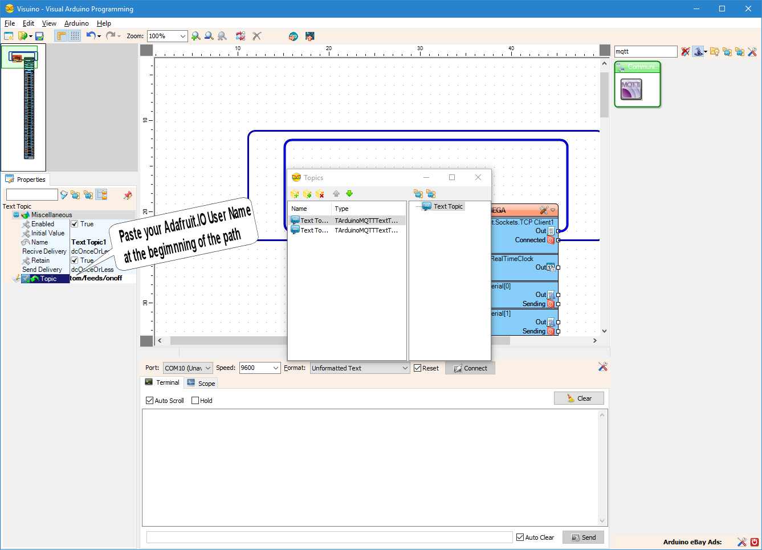Click the collapse all properties icon

coord(88,195)
